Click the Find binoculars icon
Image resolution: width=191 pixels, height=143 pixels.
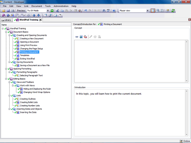104,11
